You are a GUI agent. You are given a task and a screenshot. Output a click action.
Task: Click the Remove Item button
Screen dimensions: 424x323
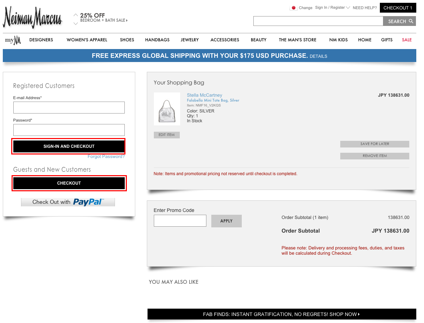tap(375, 156)
